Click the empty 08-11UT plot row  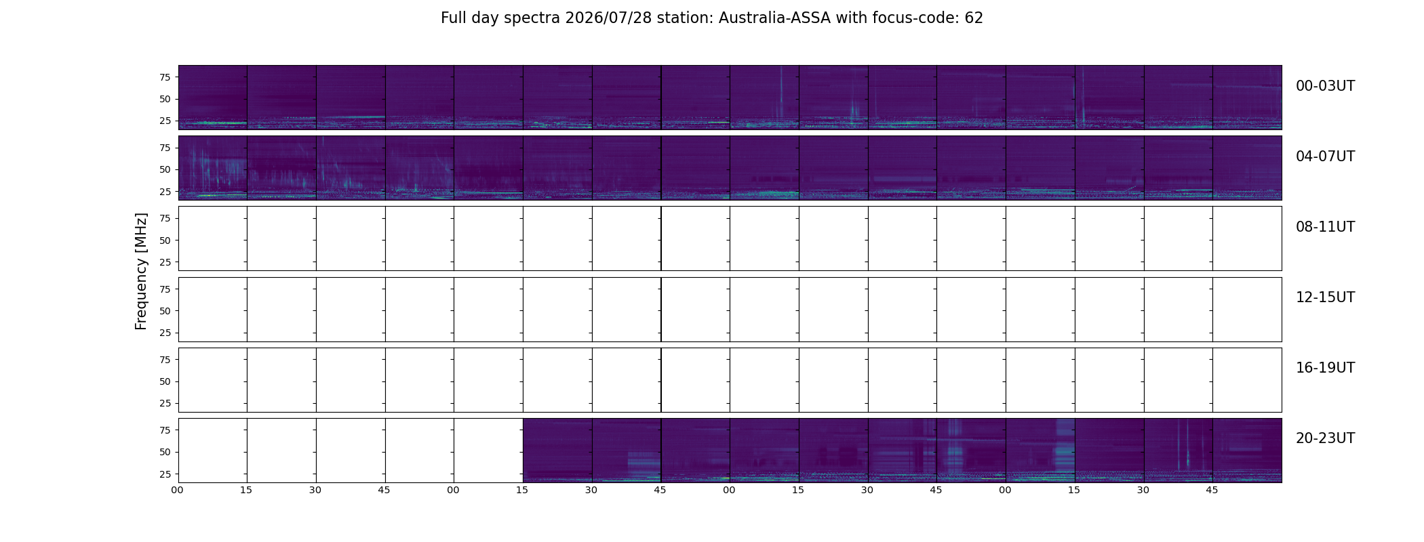[730, 238]
